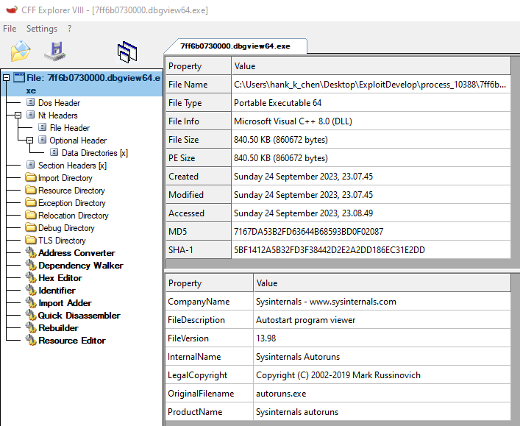
Task: Select the autoruns.exe OriginalFilename value
Action: point(382,393)
